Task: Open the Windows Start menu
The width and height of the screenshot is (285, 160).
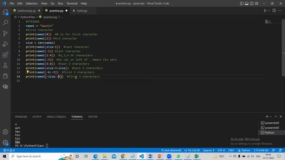Action: [x=4, y=156]
